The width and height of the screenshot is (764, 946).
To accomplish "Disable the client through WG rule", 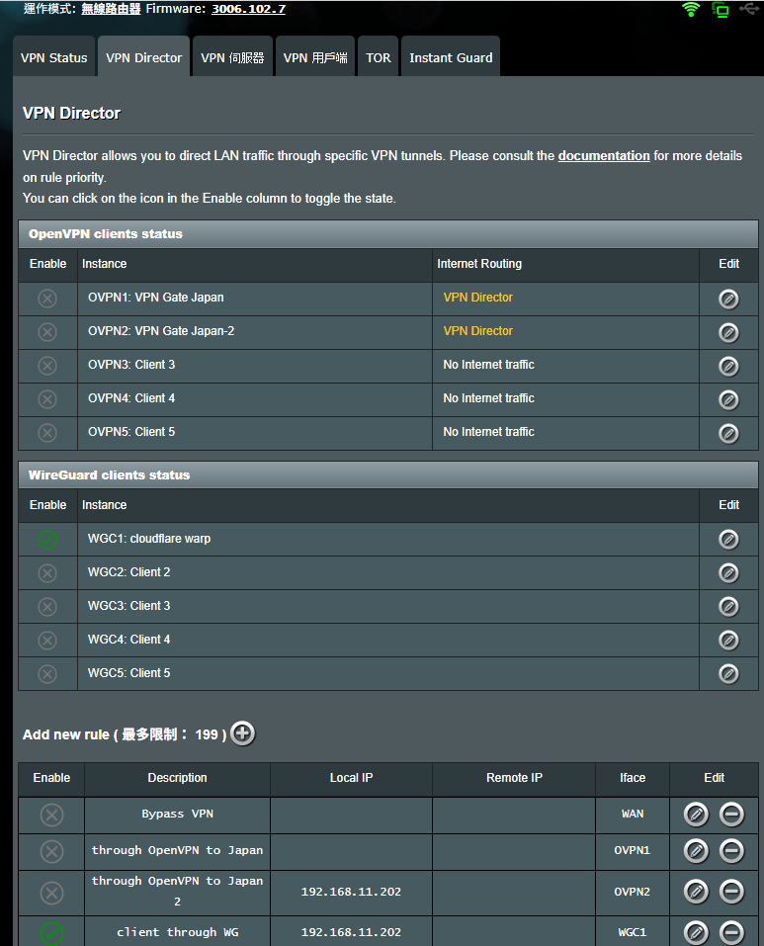I will pyautogui.click(x=51, y=933).
